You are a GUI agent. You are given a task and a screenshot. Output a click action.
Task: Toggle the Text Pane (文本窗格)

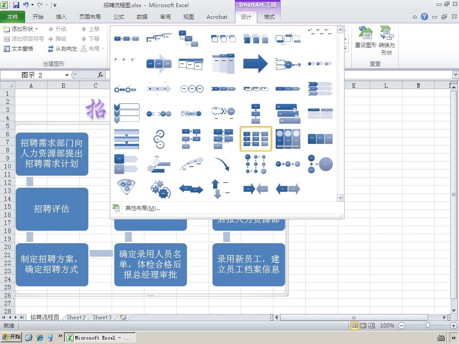pyautogui.click(x=18, y=49)
